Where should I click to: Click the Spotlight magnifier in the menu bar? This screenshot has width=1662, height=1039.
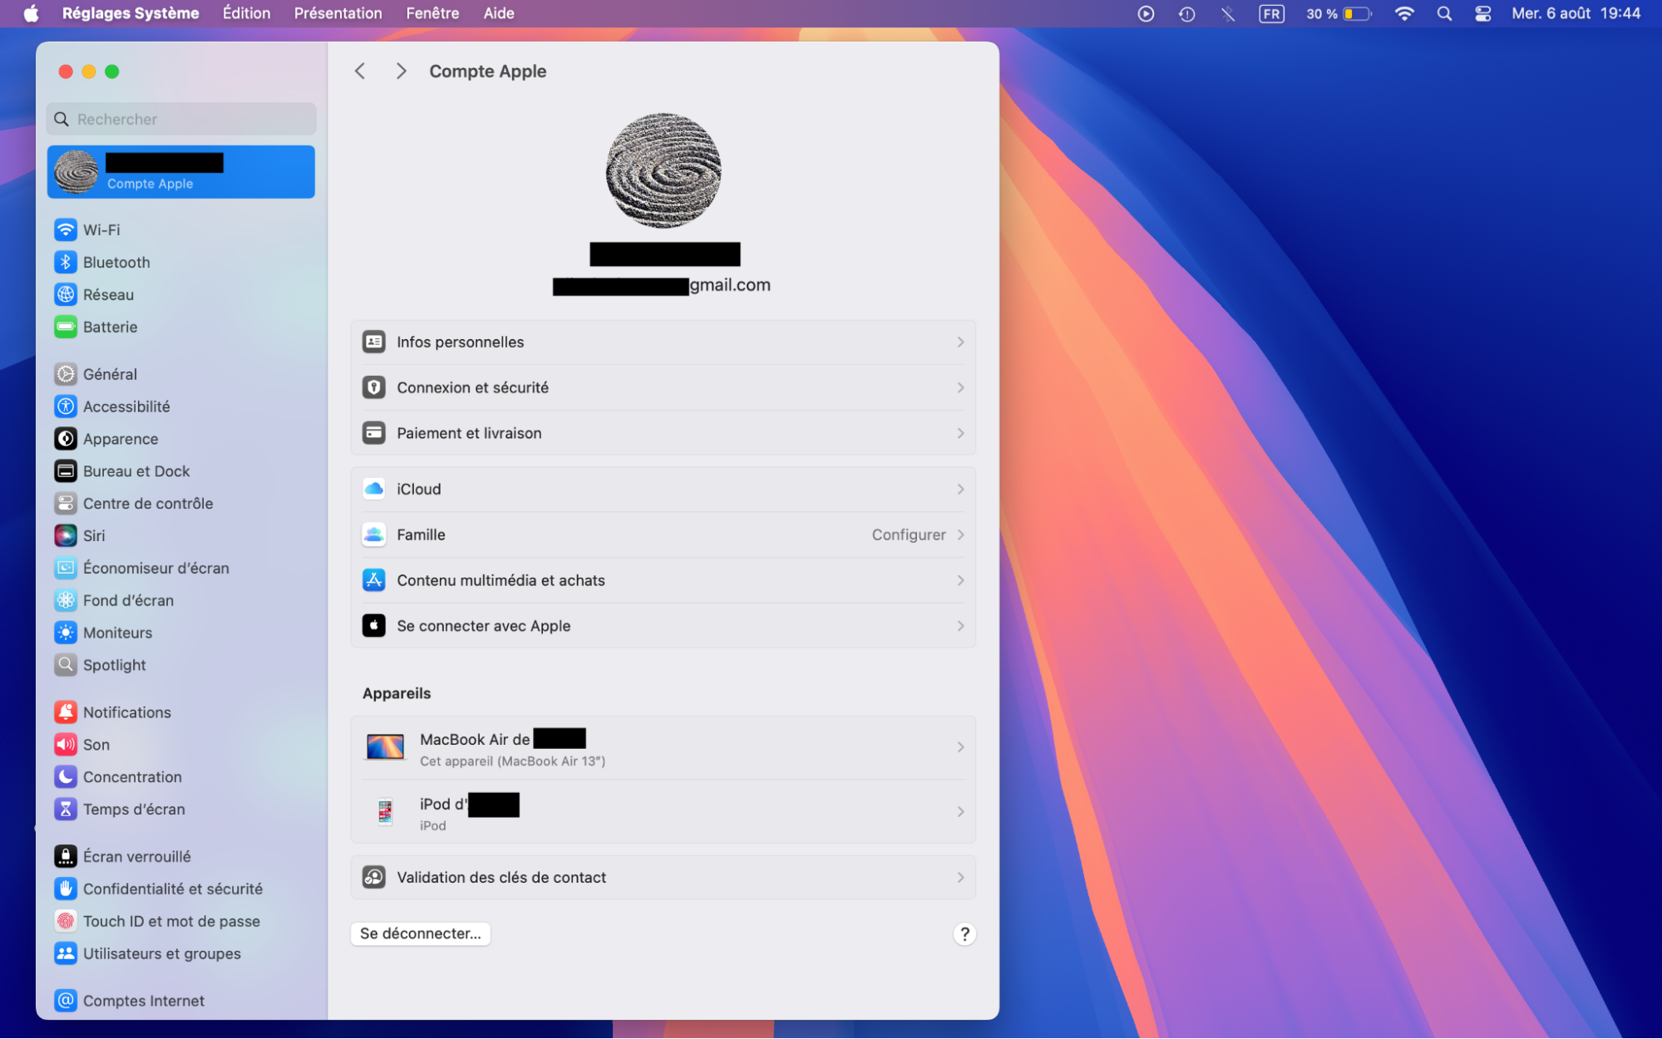[1443, 13]
